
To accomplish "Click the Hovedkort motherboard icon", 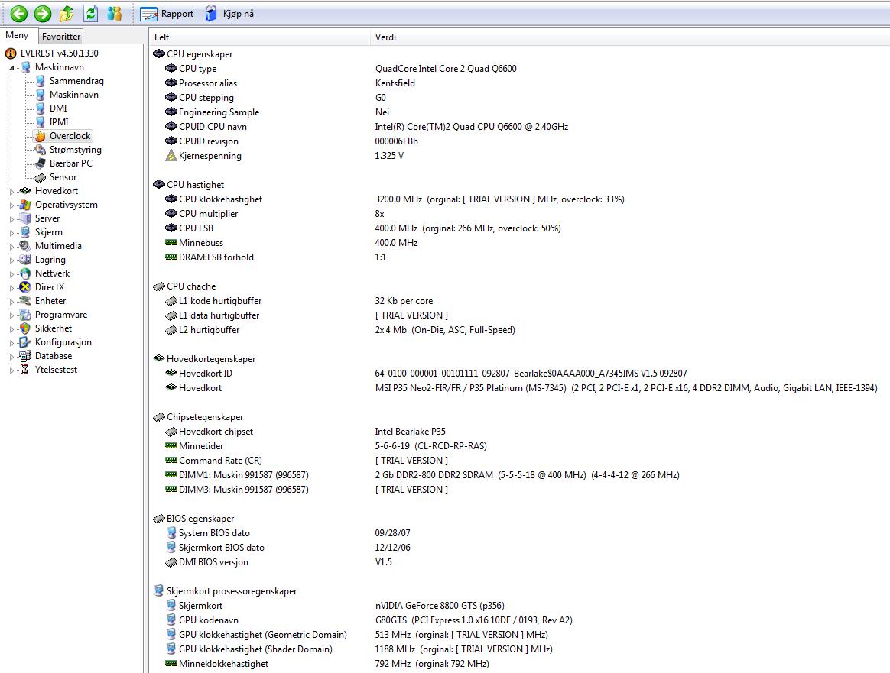I will click(25, 191).
